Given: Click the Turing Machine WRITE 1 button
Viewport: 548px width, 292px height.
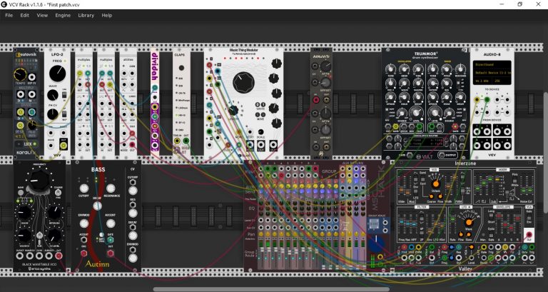Looking at the screenshot, I should coord(263,104).
